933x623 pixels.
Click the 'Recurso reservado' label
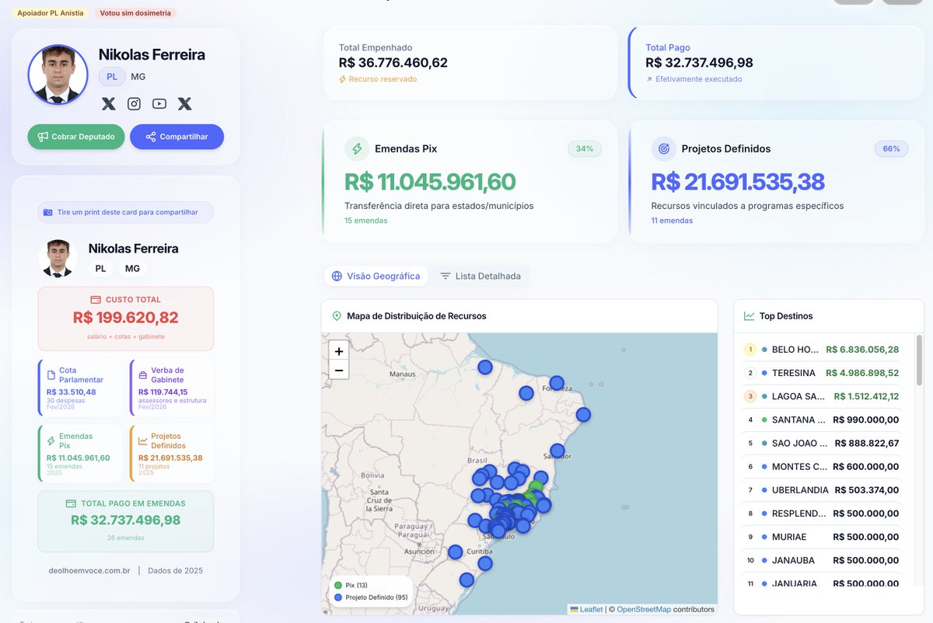pyautogui.click(x=378, y=79)
